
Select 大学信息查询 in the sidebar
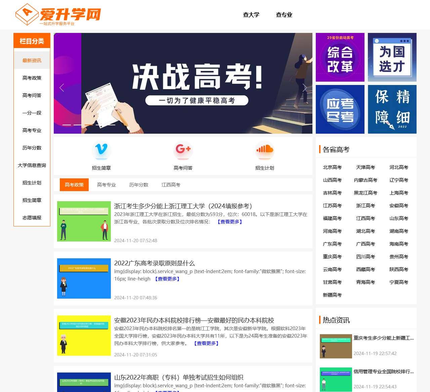point(32,165)
